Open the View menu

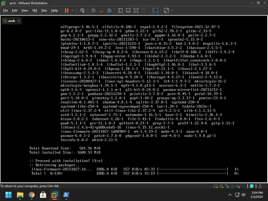(25, 10)
